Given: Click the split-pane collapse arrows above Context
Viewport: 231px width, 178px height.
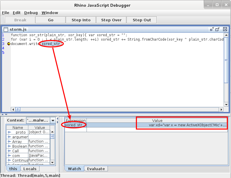Looking at the screenshot, I should pyautogui.click(x=3, y=115).
